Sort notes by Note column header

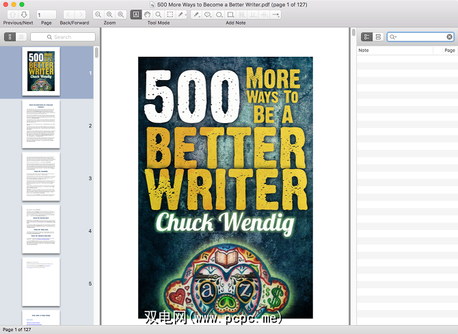point(394,50)
